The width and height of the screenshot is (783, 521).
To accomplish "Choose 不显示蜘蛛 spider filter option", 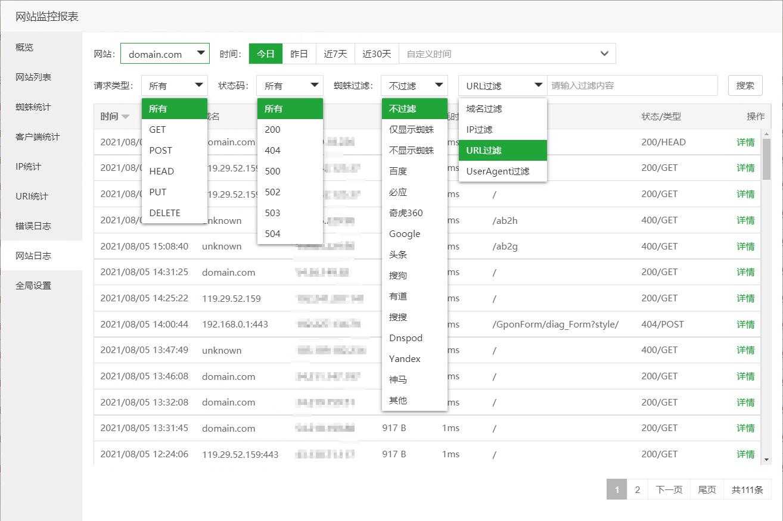I will (x=415, y=151).
